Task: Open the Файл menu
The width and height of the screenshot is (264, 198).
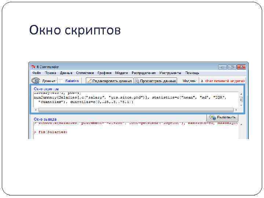Action: coord(37,73)
